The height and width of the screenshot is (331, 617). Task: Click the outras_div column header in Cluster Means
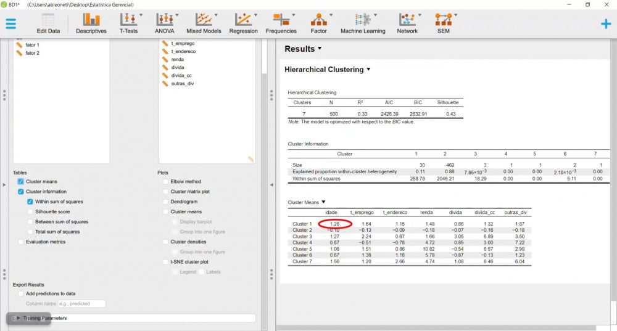pos(515,212)
